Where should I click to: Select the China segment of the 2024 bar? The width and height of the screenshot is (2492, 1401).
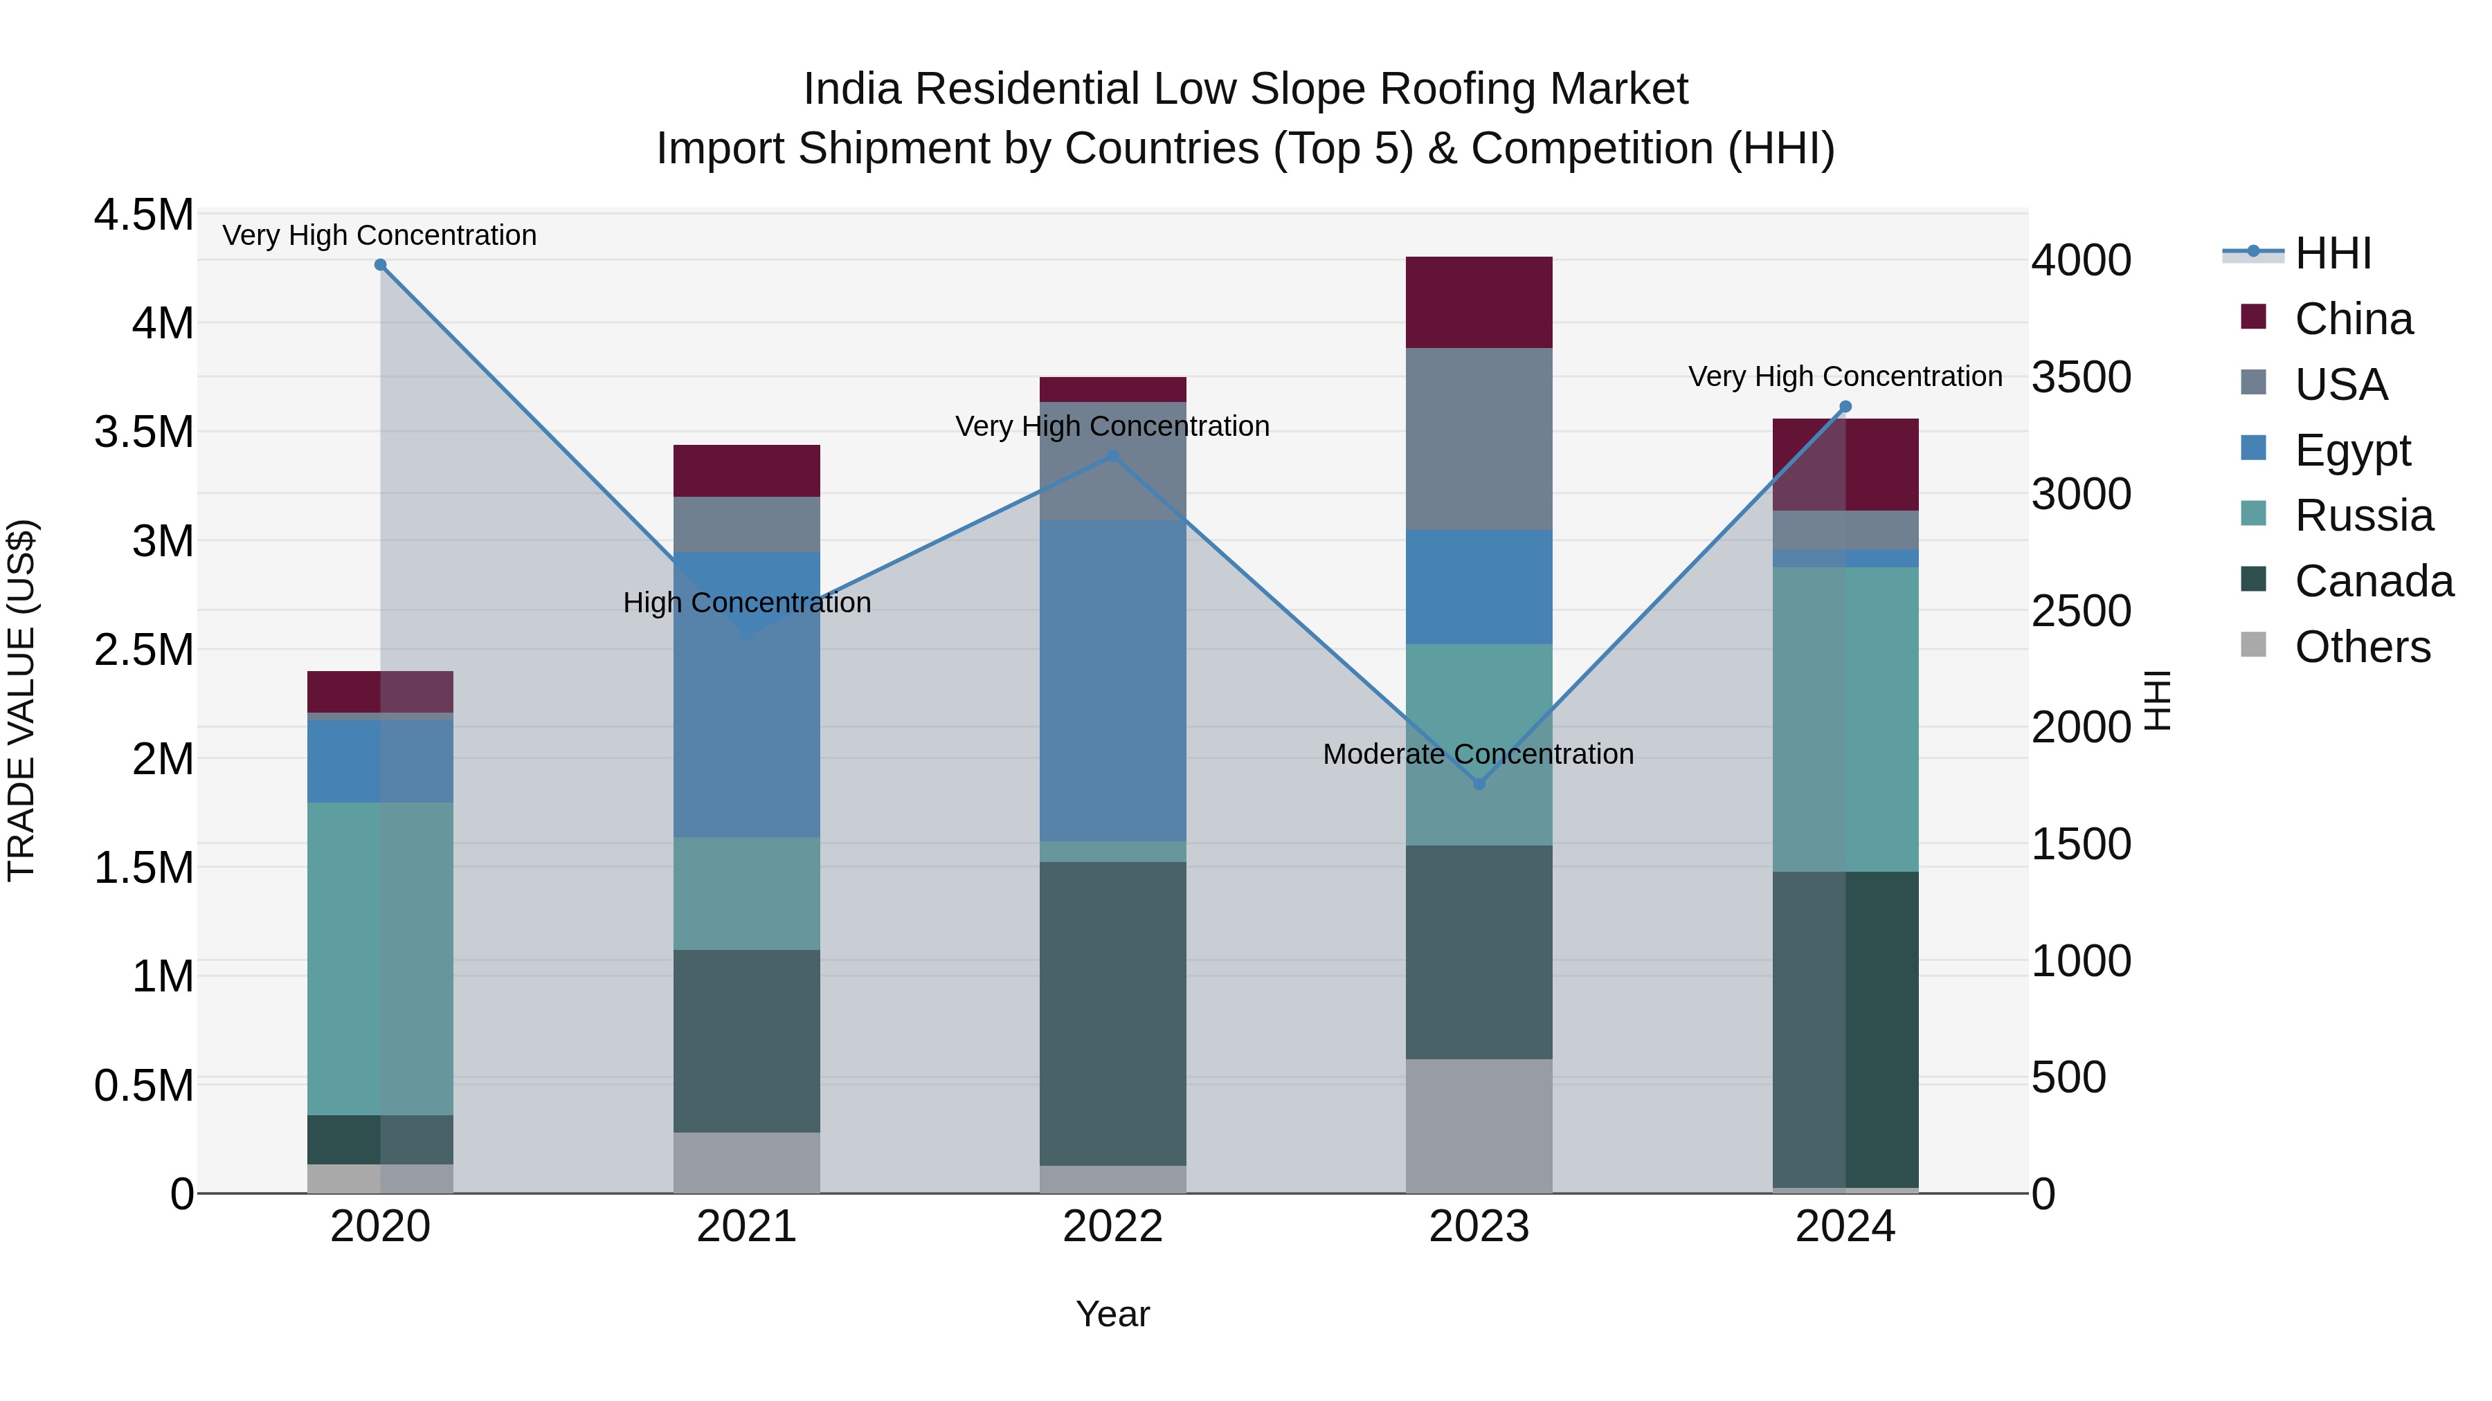1845,465
